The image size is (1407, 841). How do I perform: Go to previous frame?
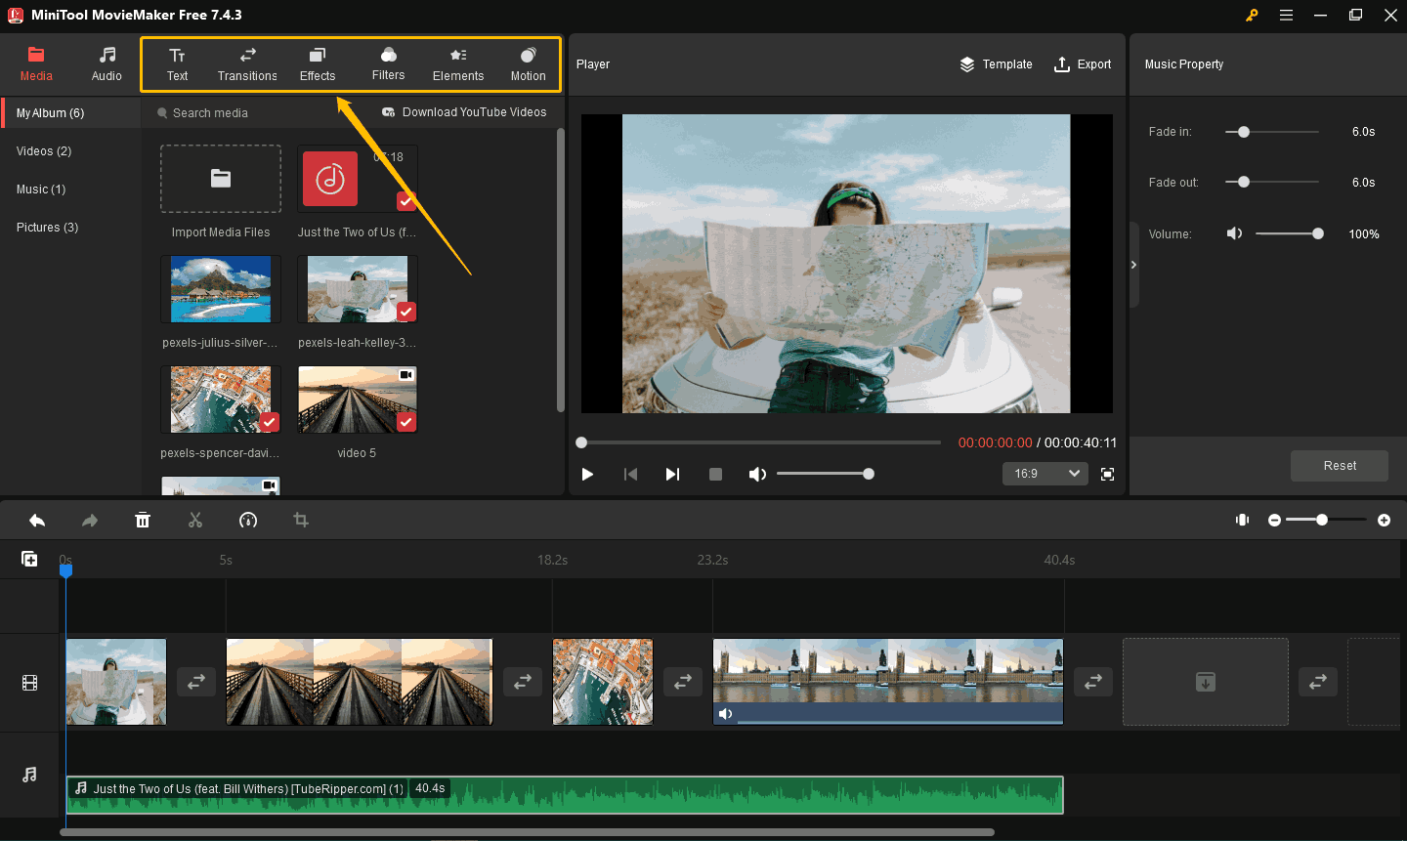pyautogui.click(x=630, y=474)
